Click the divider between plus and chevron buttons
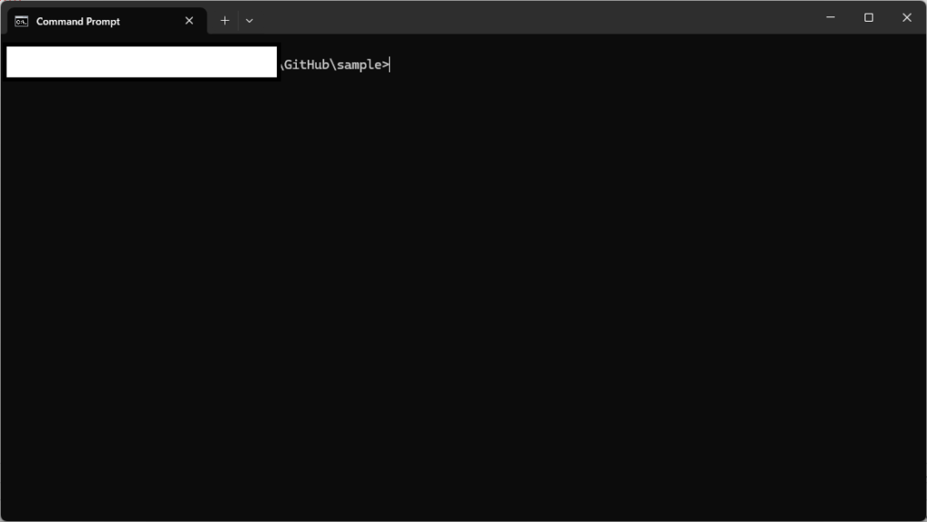Image resolution: width=927 pixels, height=522 pixels. (237, 20)
